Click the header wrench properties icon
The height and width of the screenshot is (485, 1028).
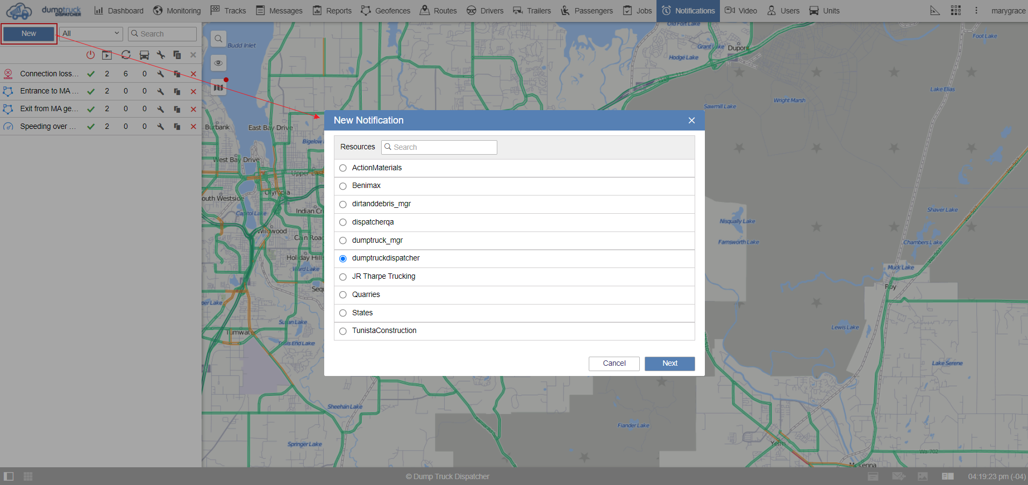160,55
